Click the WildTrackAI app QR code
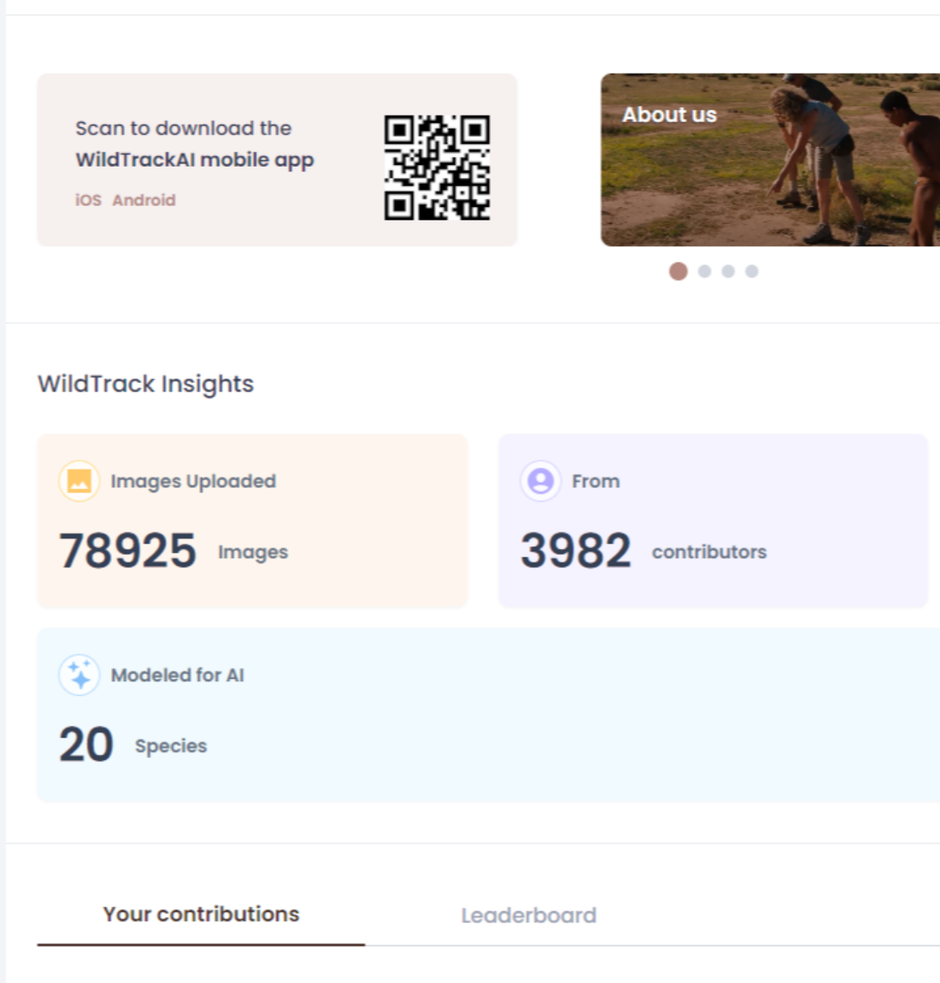Viewport: 940px width, 983px height. pyautogui.click(x=437, y=168)
